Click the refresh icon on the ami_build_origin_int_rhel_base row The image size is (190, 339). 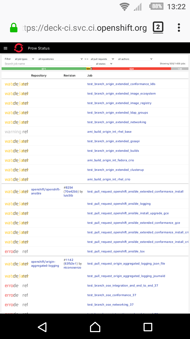25,132
